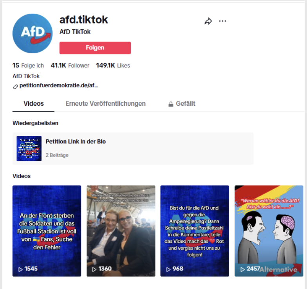Click play icon on the 1360-views video

coord(94,269)
